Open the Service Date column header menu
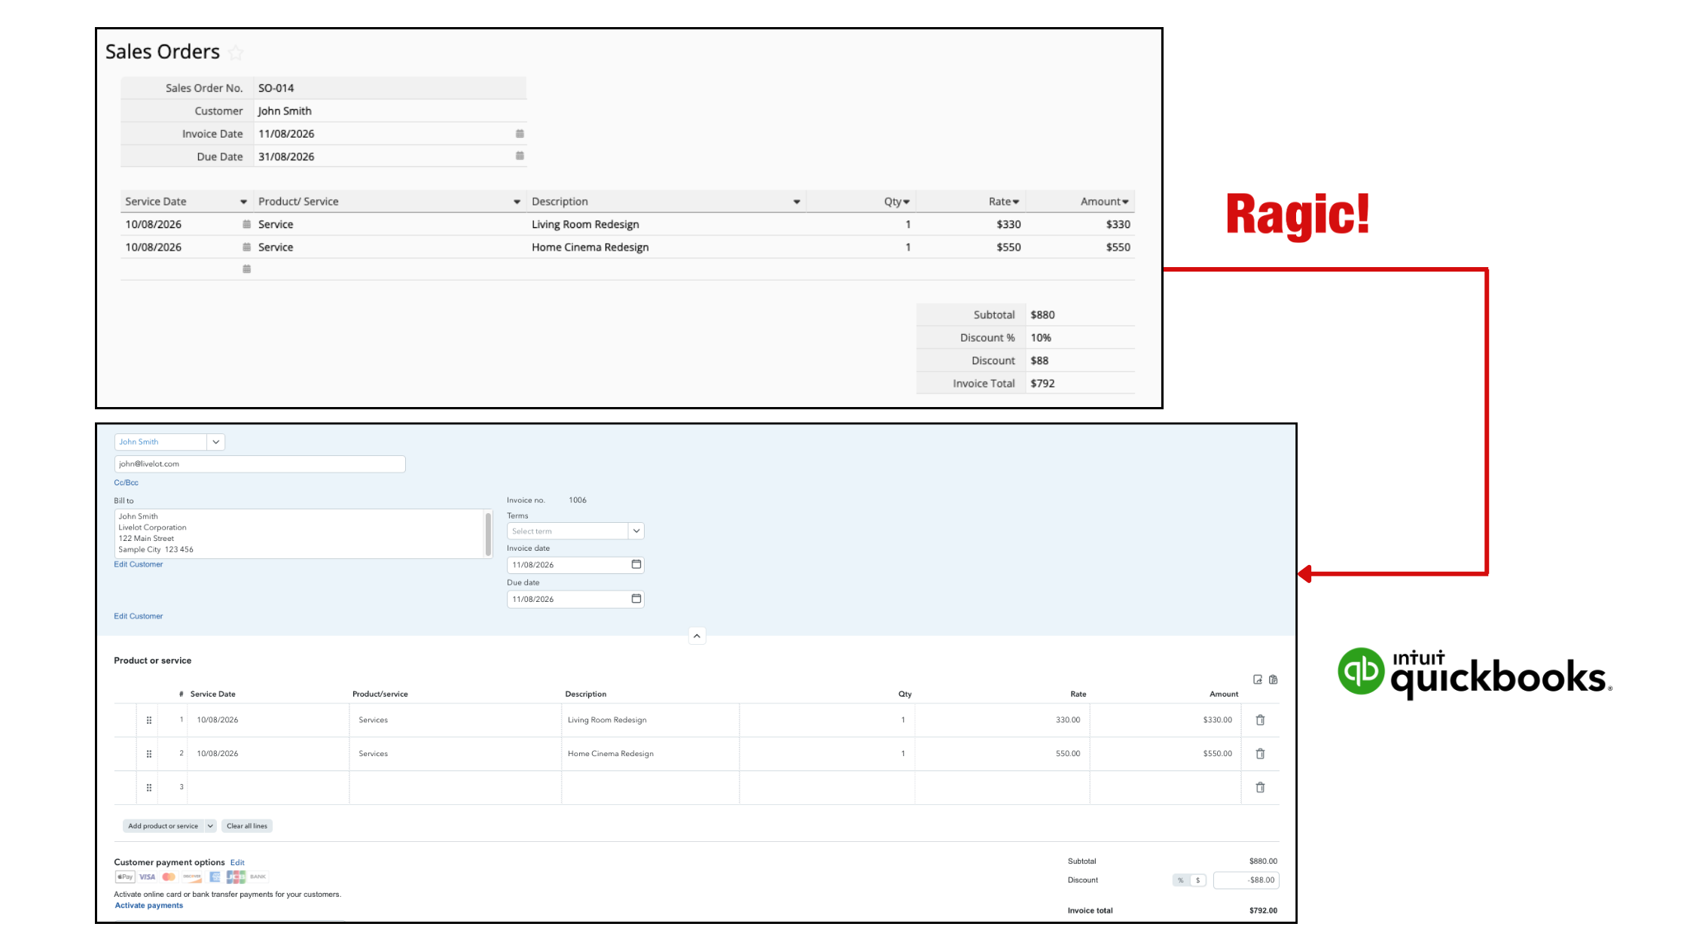1687x948 pixels. [243, 202]
